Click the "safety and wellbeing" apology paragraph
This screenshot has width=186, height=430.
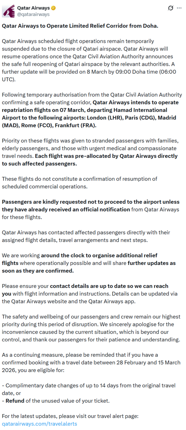click(x=91, y=328)
